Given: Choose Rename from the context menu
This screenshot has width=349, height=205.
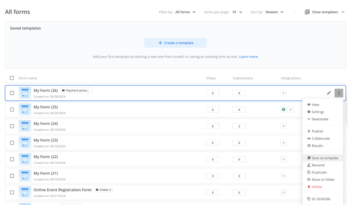Looking at the screenshot, I should point(323,165).
